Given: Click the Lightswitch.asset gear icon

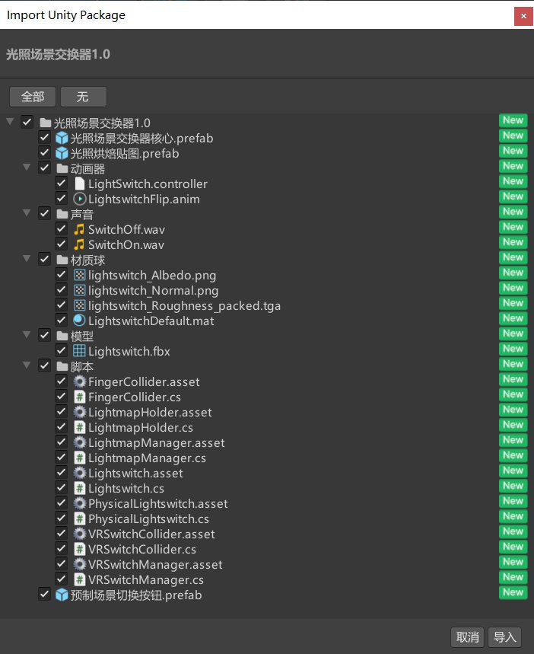Looking at the screenshot, I should 79,473.
